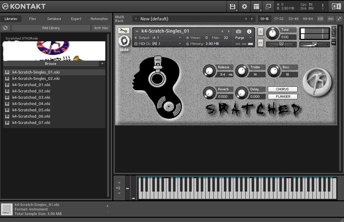Click the Add Library button

(51, 28)
